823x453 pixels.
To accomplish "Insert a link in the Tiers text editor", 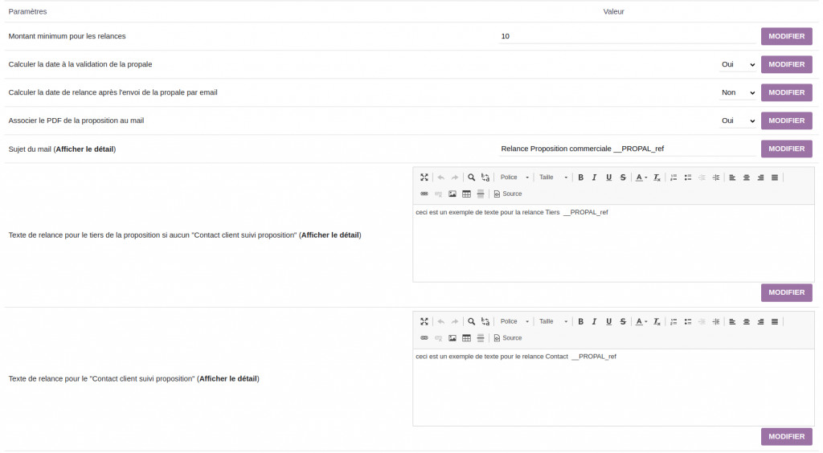I will [x=424, y=194].
